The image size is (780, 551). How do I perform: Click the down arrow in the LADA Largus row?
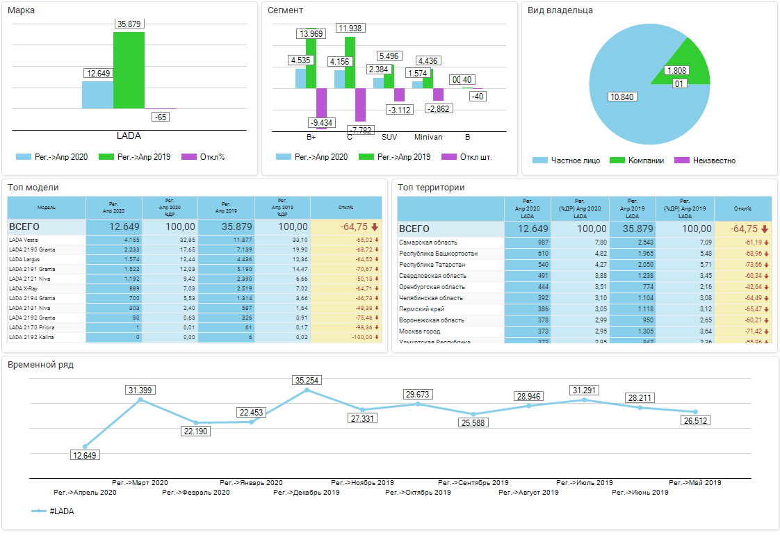(377, 259)
